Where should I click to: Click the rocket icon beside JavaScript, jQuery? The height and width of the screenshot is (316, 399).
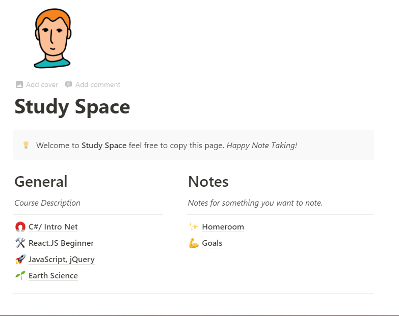20,260
